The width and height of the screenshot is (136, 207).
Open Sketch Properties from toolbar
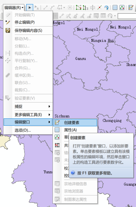122,8
